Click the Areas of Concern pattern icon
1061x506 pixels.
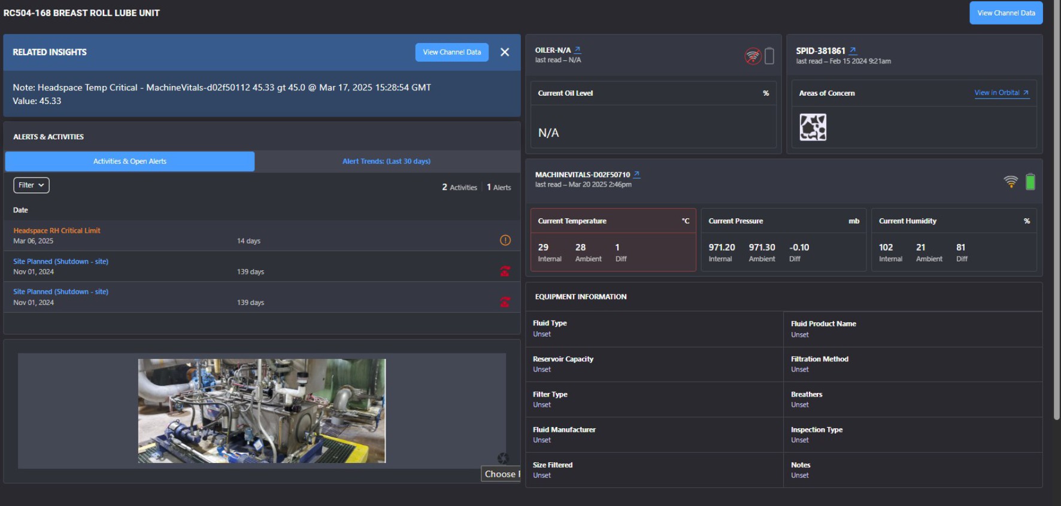click(813, 127)
